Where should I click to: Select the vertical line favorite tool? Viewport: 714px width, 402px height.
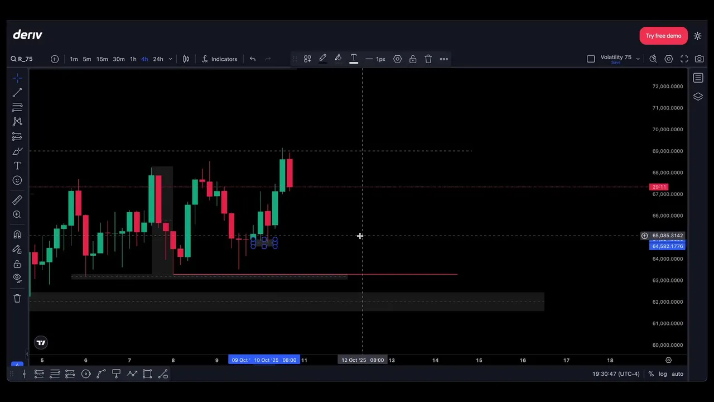point(24,374)
